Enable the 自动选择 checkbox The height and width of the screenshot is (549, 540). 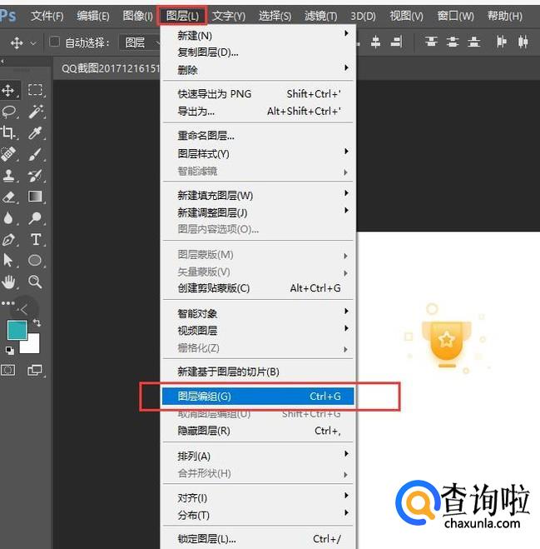tap(55, 42)
